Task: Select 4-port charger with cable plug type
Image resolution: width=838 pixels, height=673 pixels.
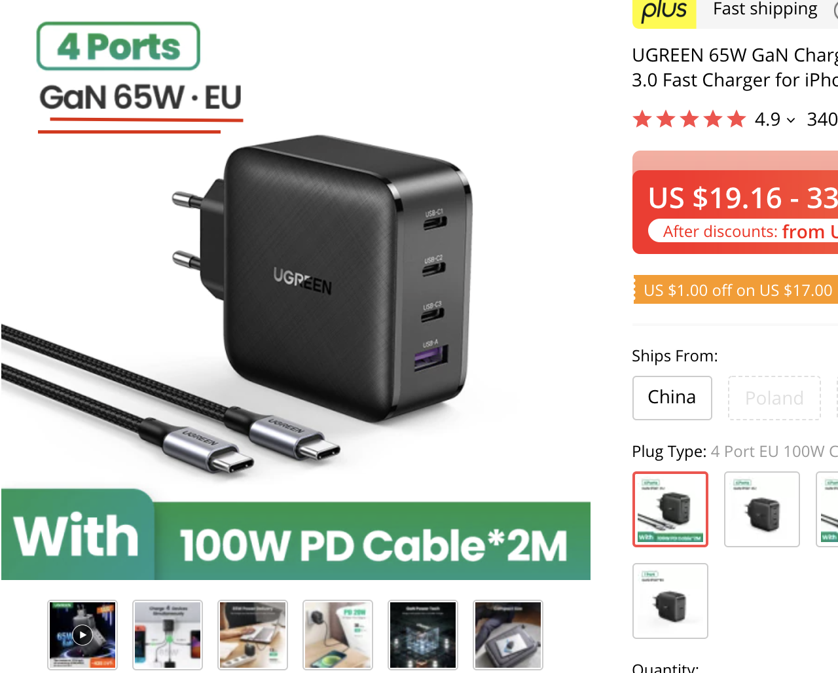Action: pos(670,509)
